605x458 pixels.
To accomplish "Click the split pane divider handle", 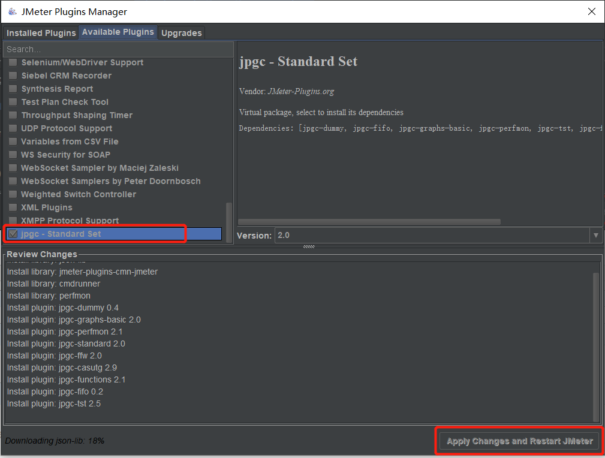I will [309, 246].
